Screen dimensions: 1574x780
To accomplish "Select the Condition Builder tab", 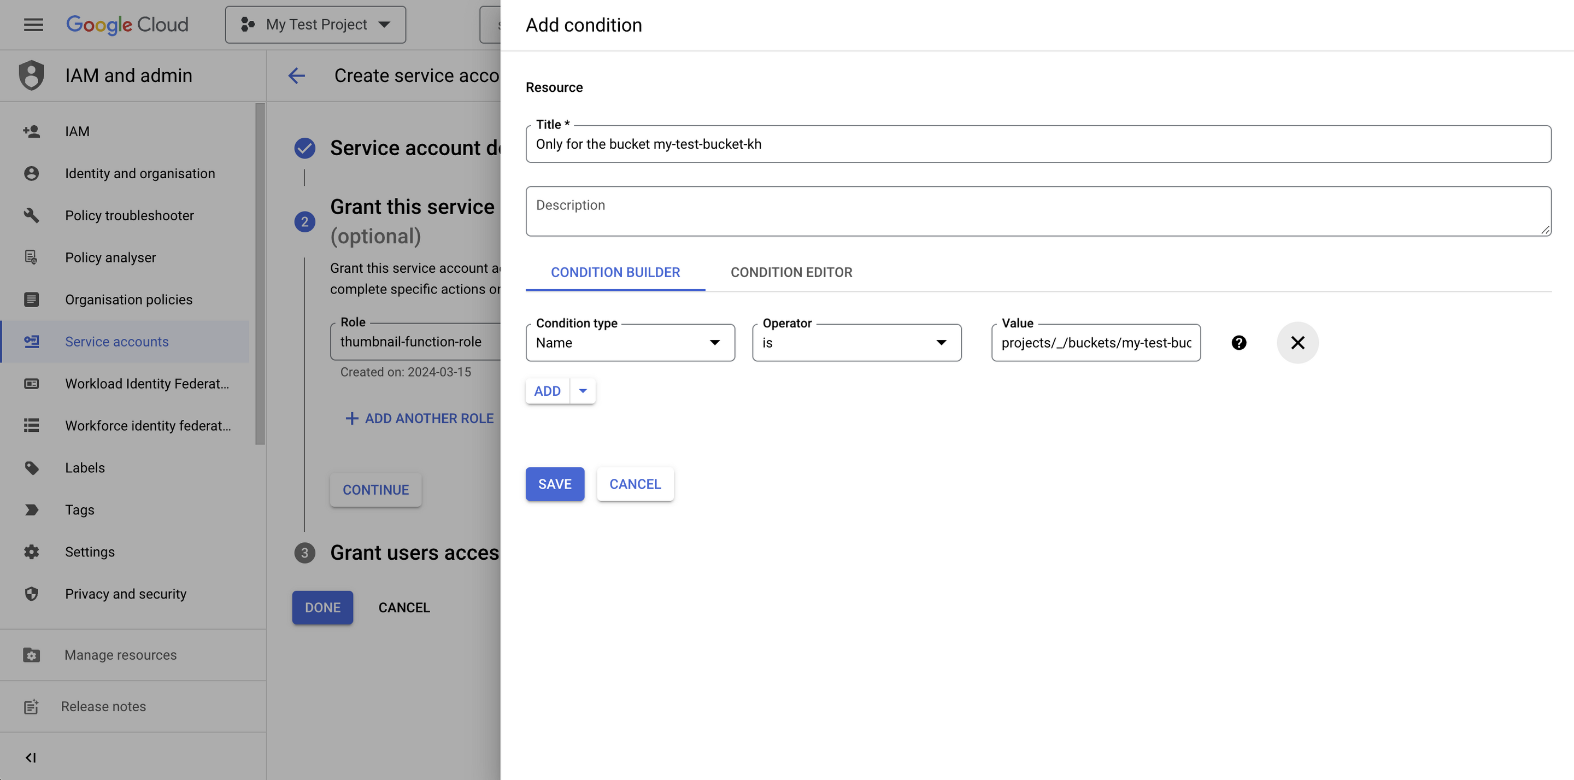I will point(615,273).
